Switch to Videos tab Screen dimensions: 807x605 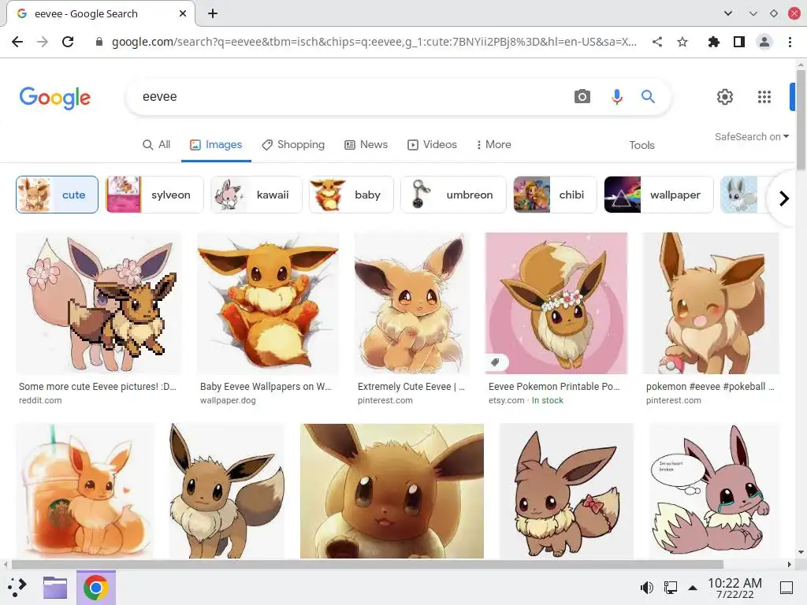[x=433, y=145]
